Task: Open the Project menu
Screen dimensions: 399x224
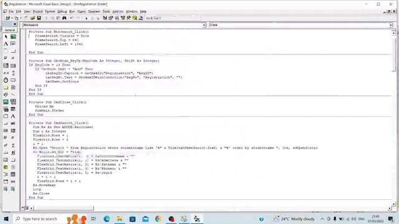Action: 37,11
